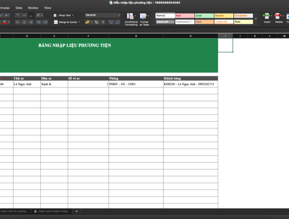The width and height of the screenshot is (289, 219).
Task: Expand the cell styles gallery arrow
Action: tap(255, 19)
